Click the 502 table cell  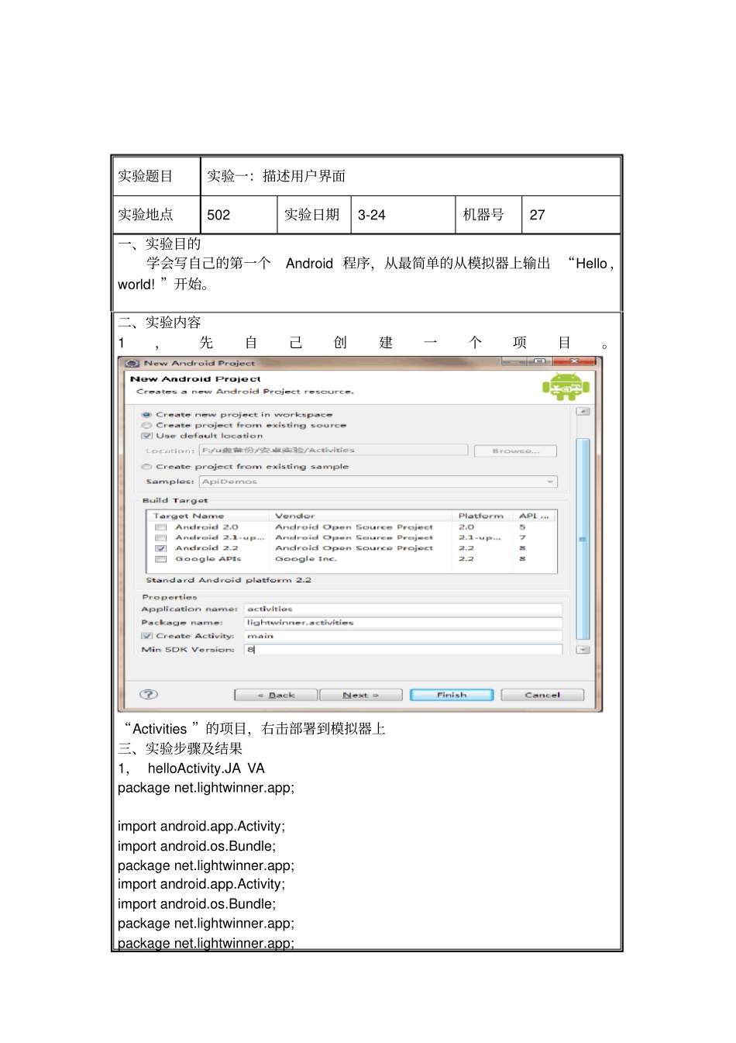(239, 215)
